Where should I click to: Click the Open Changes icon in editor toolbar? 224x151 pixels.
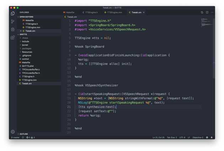tap(202, 12)
